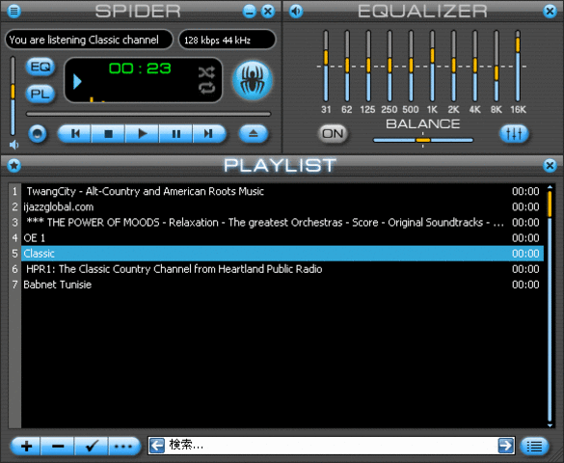Toggle shuffle mode icon in display
564x463 pixels.
pos(207,72)
